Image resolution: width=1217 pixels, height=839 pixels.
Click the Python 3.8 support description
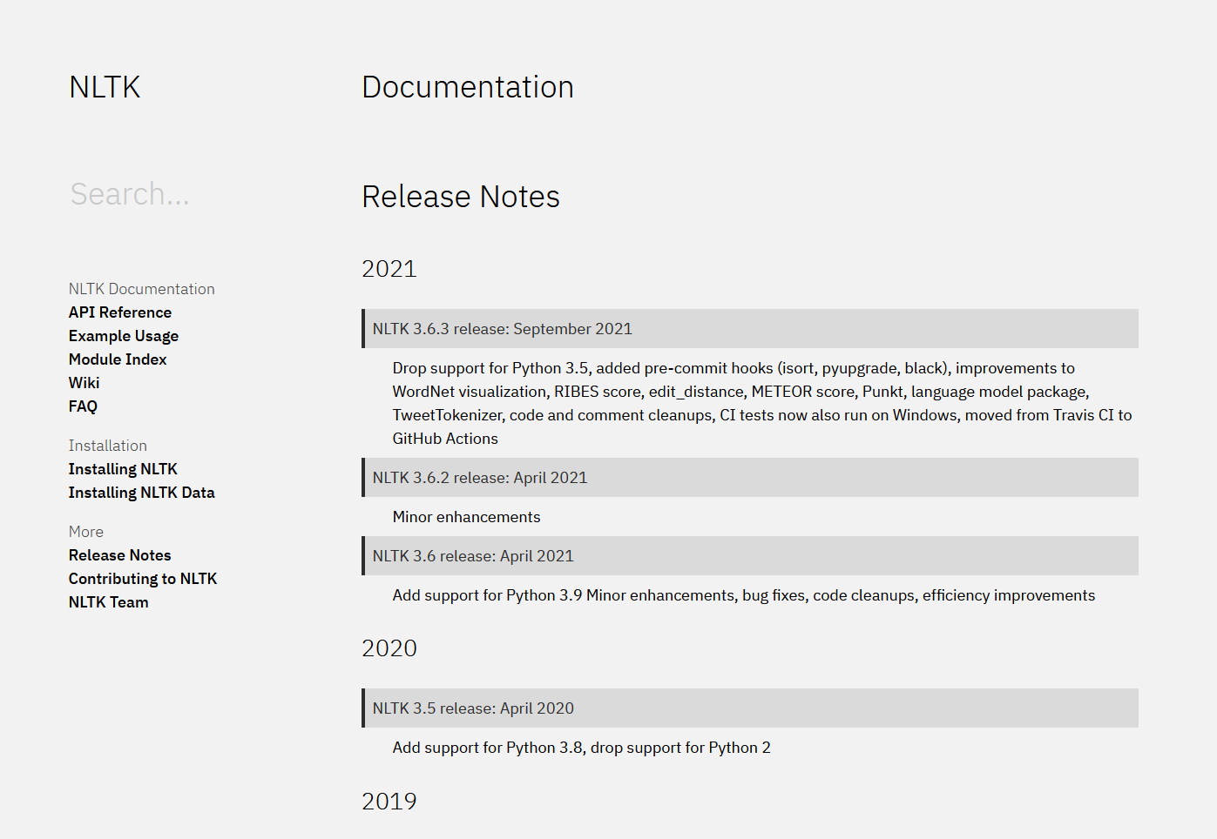tap(581, 748)
